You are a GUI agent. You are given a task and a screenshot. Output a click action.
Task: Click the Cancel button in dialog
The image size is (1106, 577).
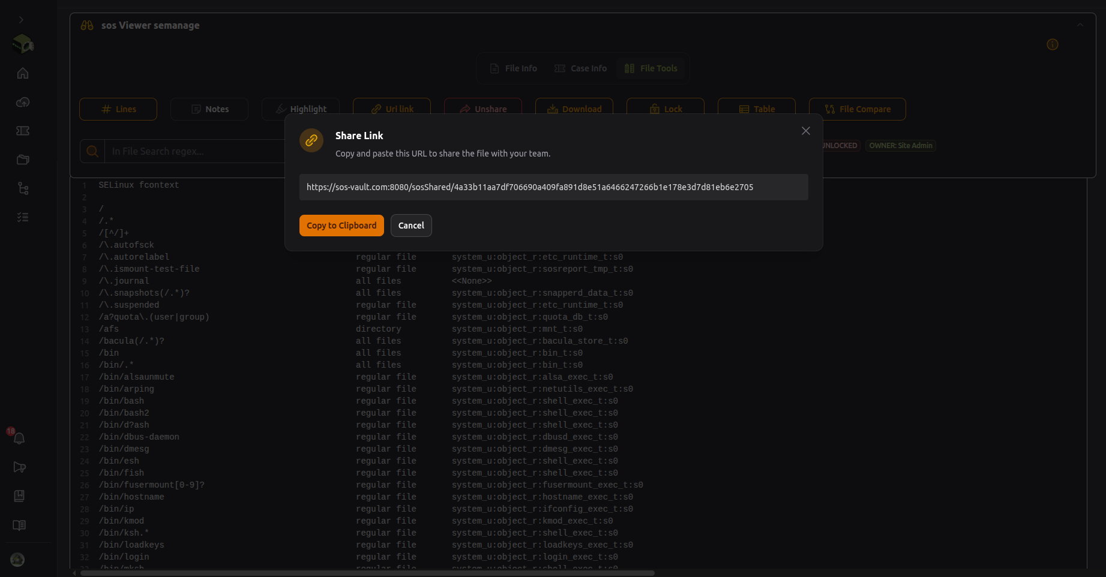tap(411, 226)
